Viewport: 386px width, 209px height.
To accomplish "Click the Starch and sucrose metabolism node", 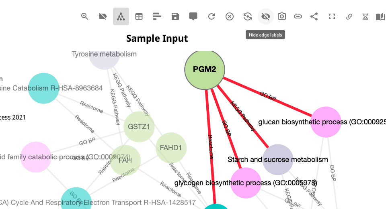I will coord(278,160).
